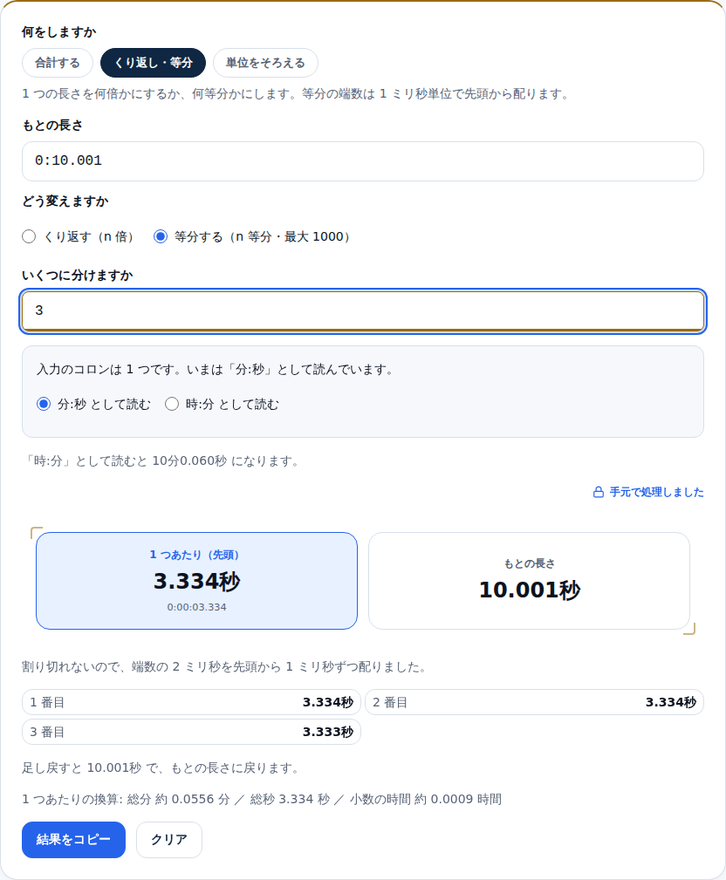Select the もとの長さ 10.001秒 result card
The image size is (726, 880).
click(529, 581)
